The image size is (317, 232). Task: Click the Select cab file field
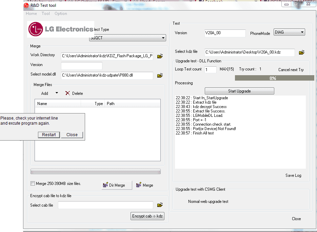[105, 205]
